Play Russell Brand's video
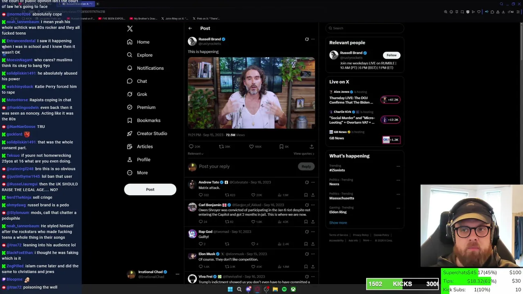Image resolution: width=523 pixels, height=294 pixels. [251, 93]
